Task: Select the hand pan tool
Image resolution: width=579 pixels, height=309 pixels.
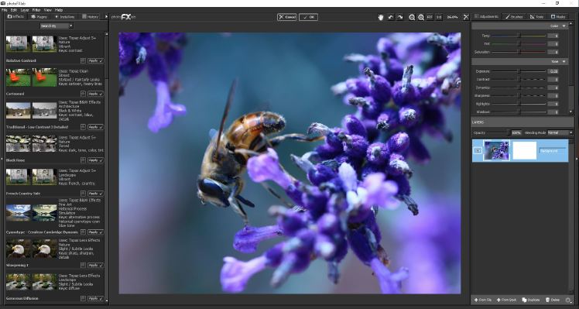Action: pos(381,17)
